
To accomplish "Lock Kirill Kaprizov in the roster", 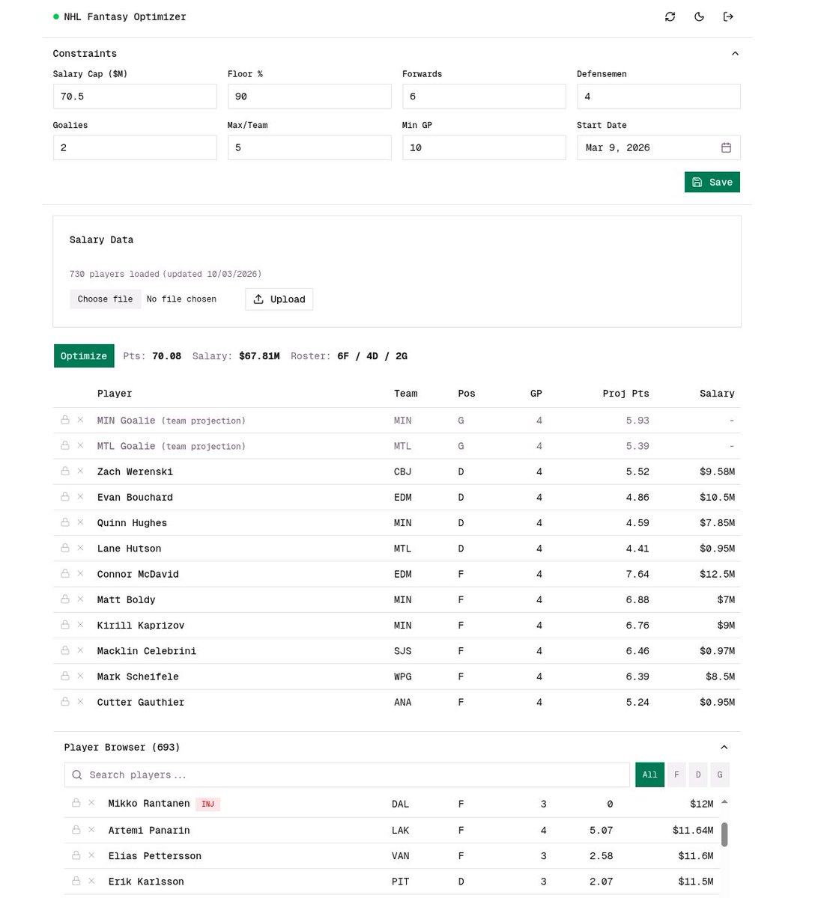I will tap(65, 625).
